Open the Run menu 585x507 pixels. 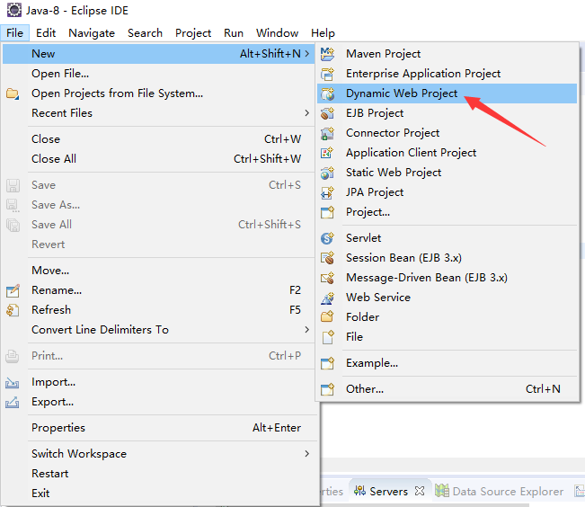click(x=234, y=33)
